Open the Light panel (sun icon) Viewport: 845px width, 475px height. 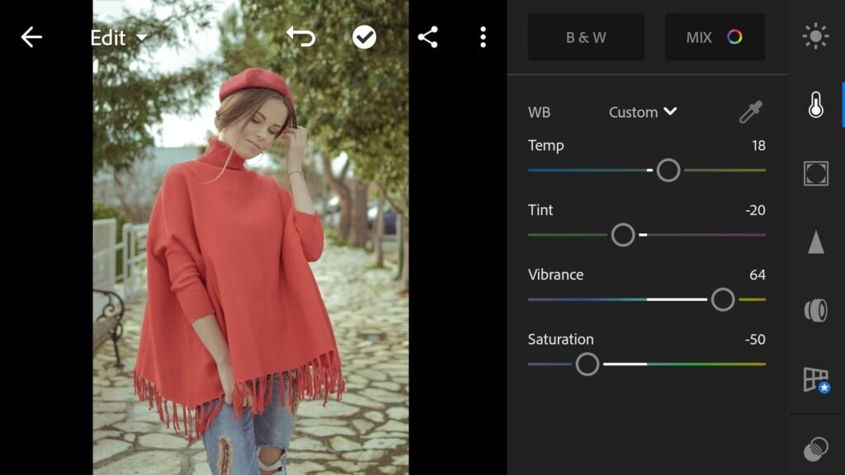pos(815,36)
